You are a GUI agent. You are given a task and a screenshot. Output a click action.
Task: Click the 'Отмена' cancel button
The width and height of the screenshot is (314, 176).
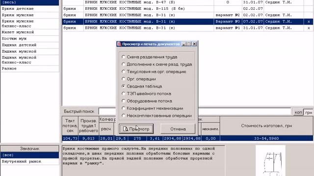[178, 129]
